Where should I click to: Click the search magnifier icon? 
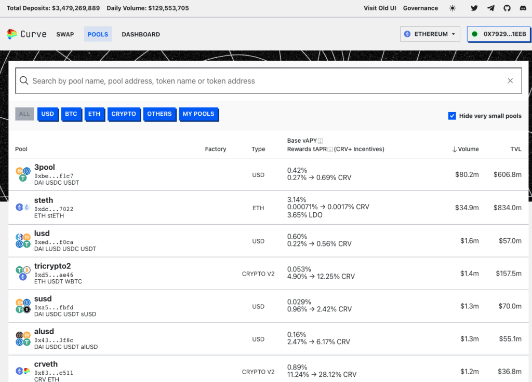24,80
